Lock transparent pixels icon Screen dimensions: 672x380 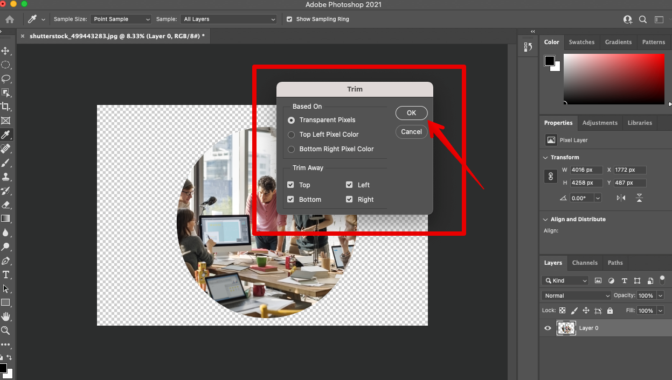tap(562, 311)
